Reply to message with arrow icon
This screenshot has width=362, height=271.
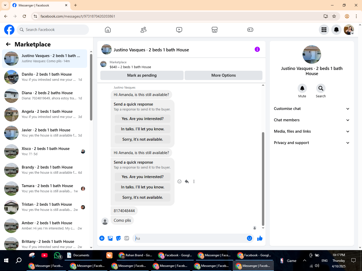tap(187, 181)
